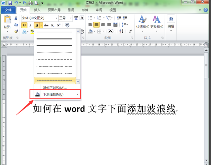Screen dimensions: 211x165
Task: Switch to Review (审阅) tab
Action: click(99, 10)
